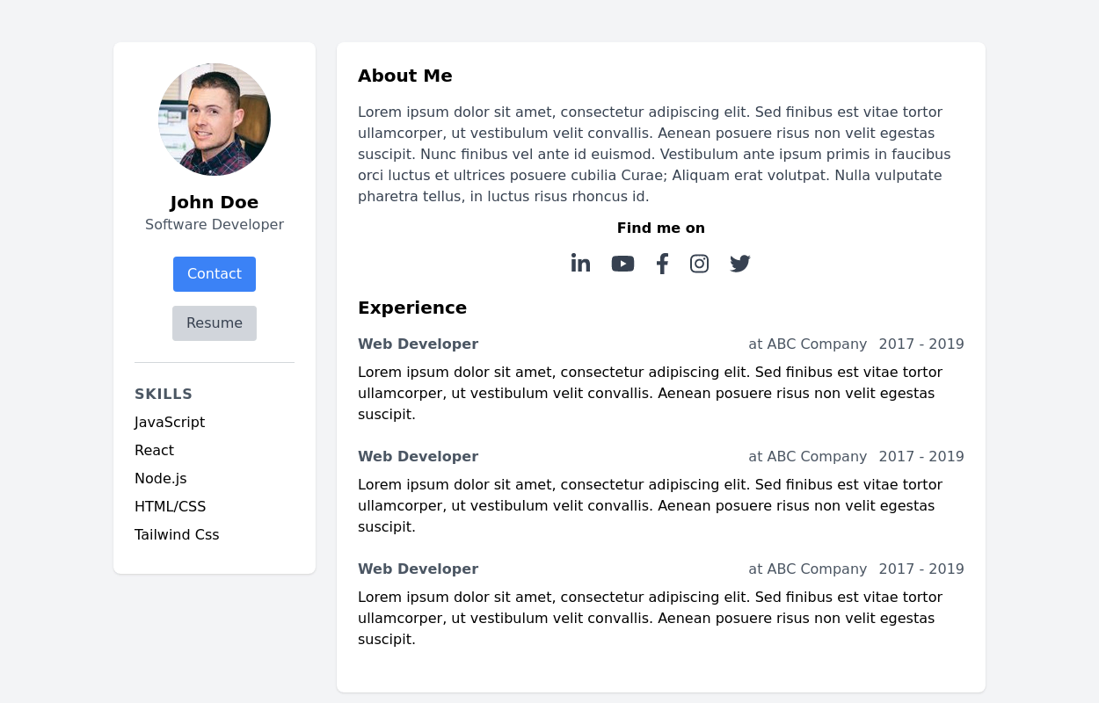The width and height of the screenshot is (1099, 703).
Task: Click the Twitter bird icon
Action: click(739, 264)
